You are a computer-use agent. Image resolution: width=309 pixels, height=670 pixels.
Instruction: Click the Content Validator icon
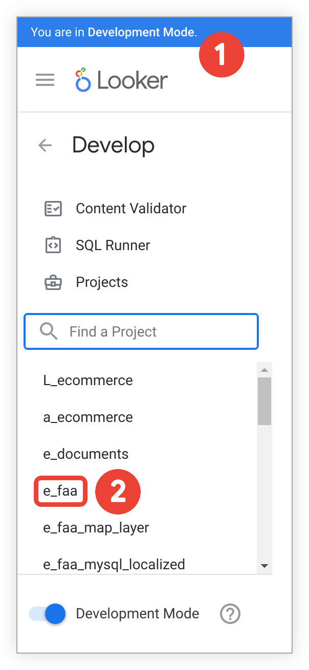(x=53, y=209)
